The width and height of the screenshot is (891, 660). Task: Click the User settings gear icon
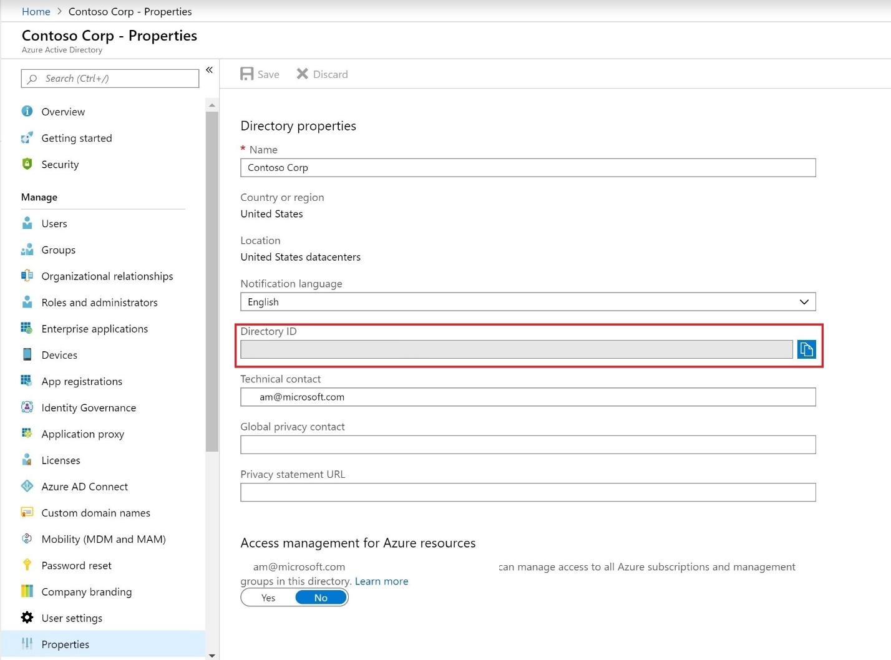(27, 618)
